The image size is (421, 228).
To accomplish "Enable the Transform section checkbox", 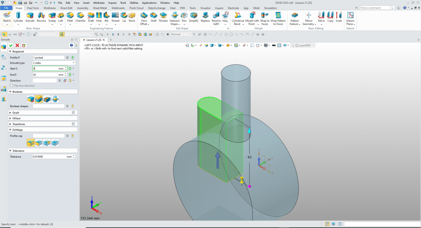I will (73, 124).
